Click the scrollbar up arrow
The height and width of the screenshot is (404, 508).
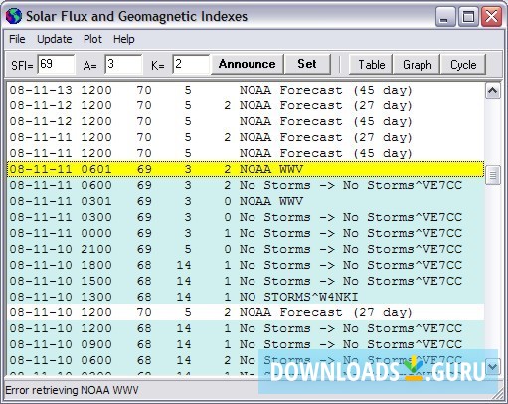click(x=493, y=91)
